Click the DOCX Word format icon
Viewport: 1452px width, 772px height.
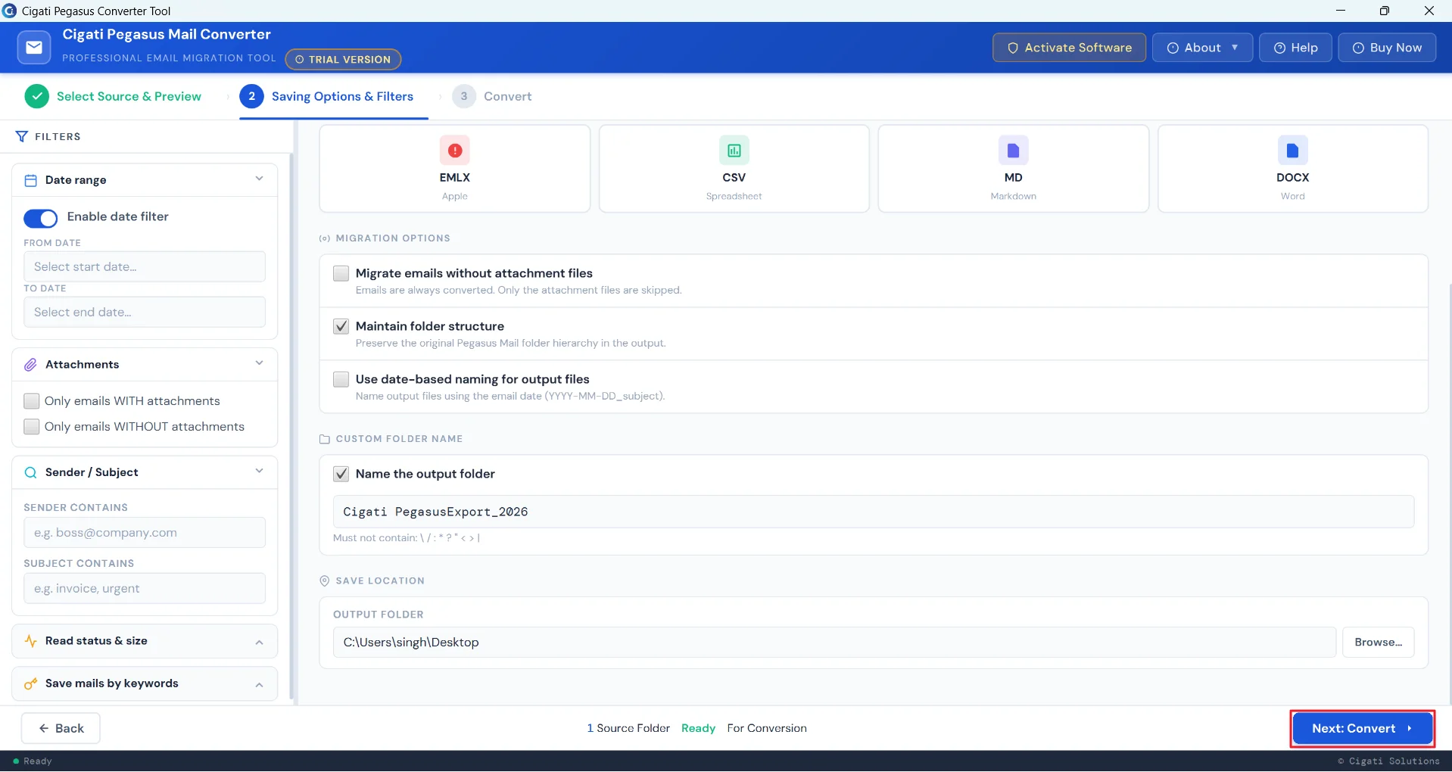tap(1292, 151)
